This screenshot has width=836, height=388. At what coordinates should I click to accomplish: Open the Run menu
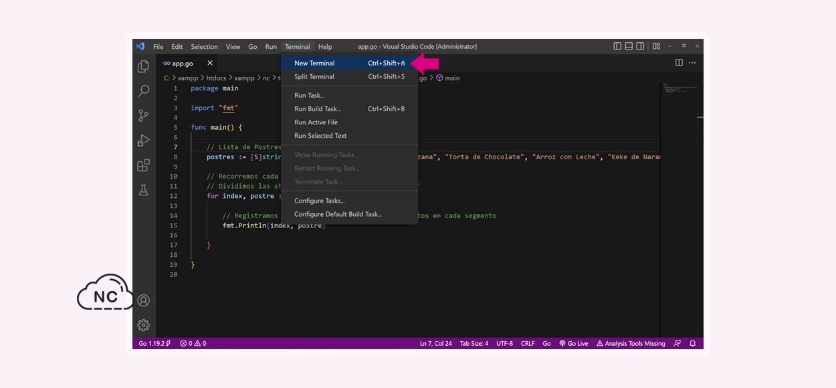[x=271, y=47]
